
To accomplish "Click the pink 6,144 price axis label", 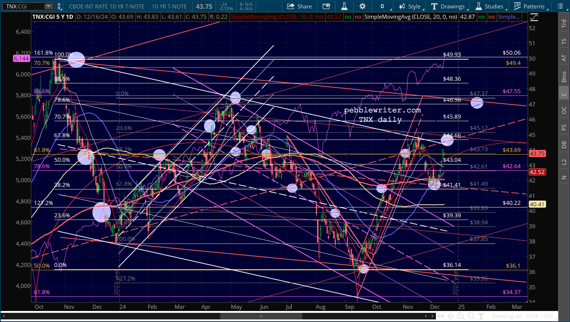I will (x=21, y=59).
